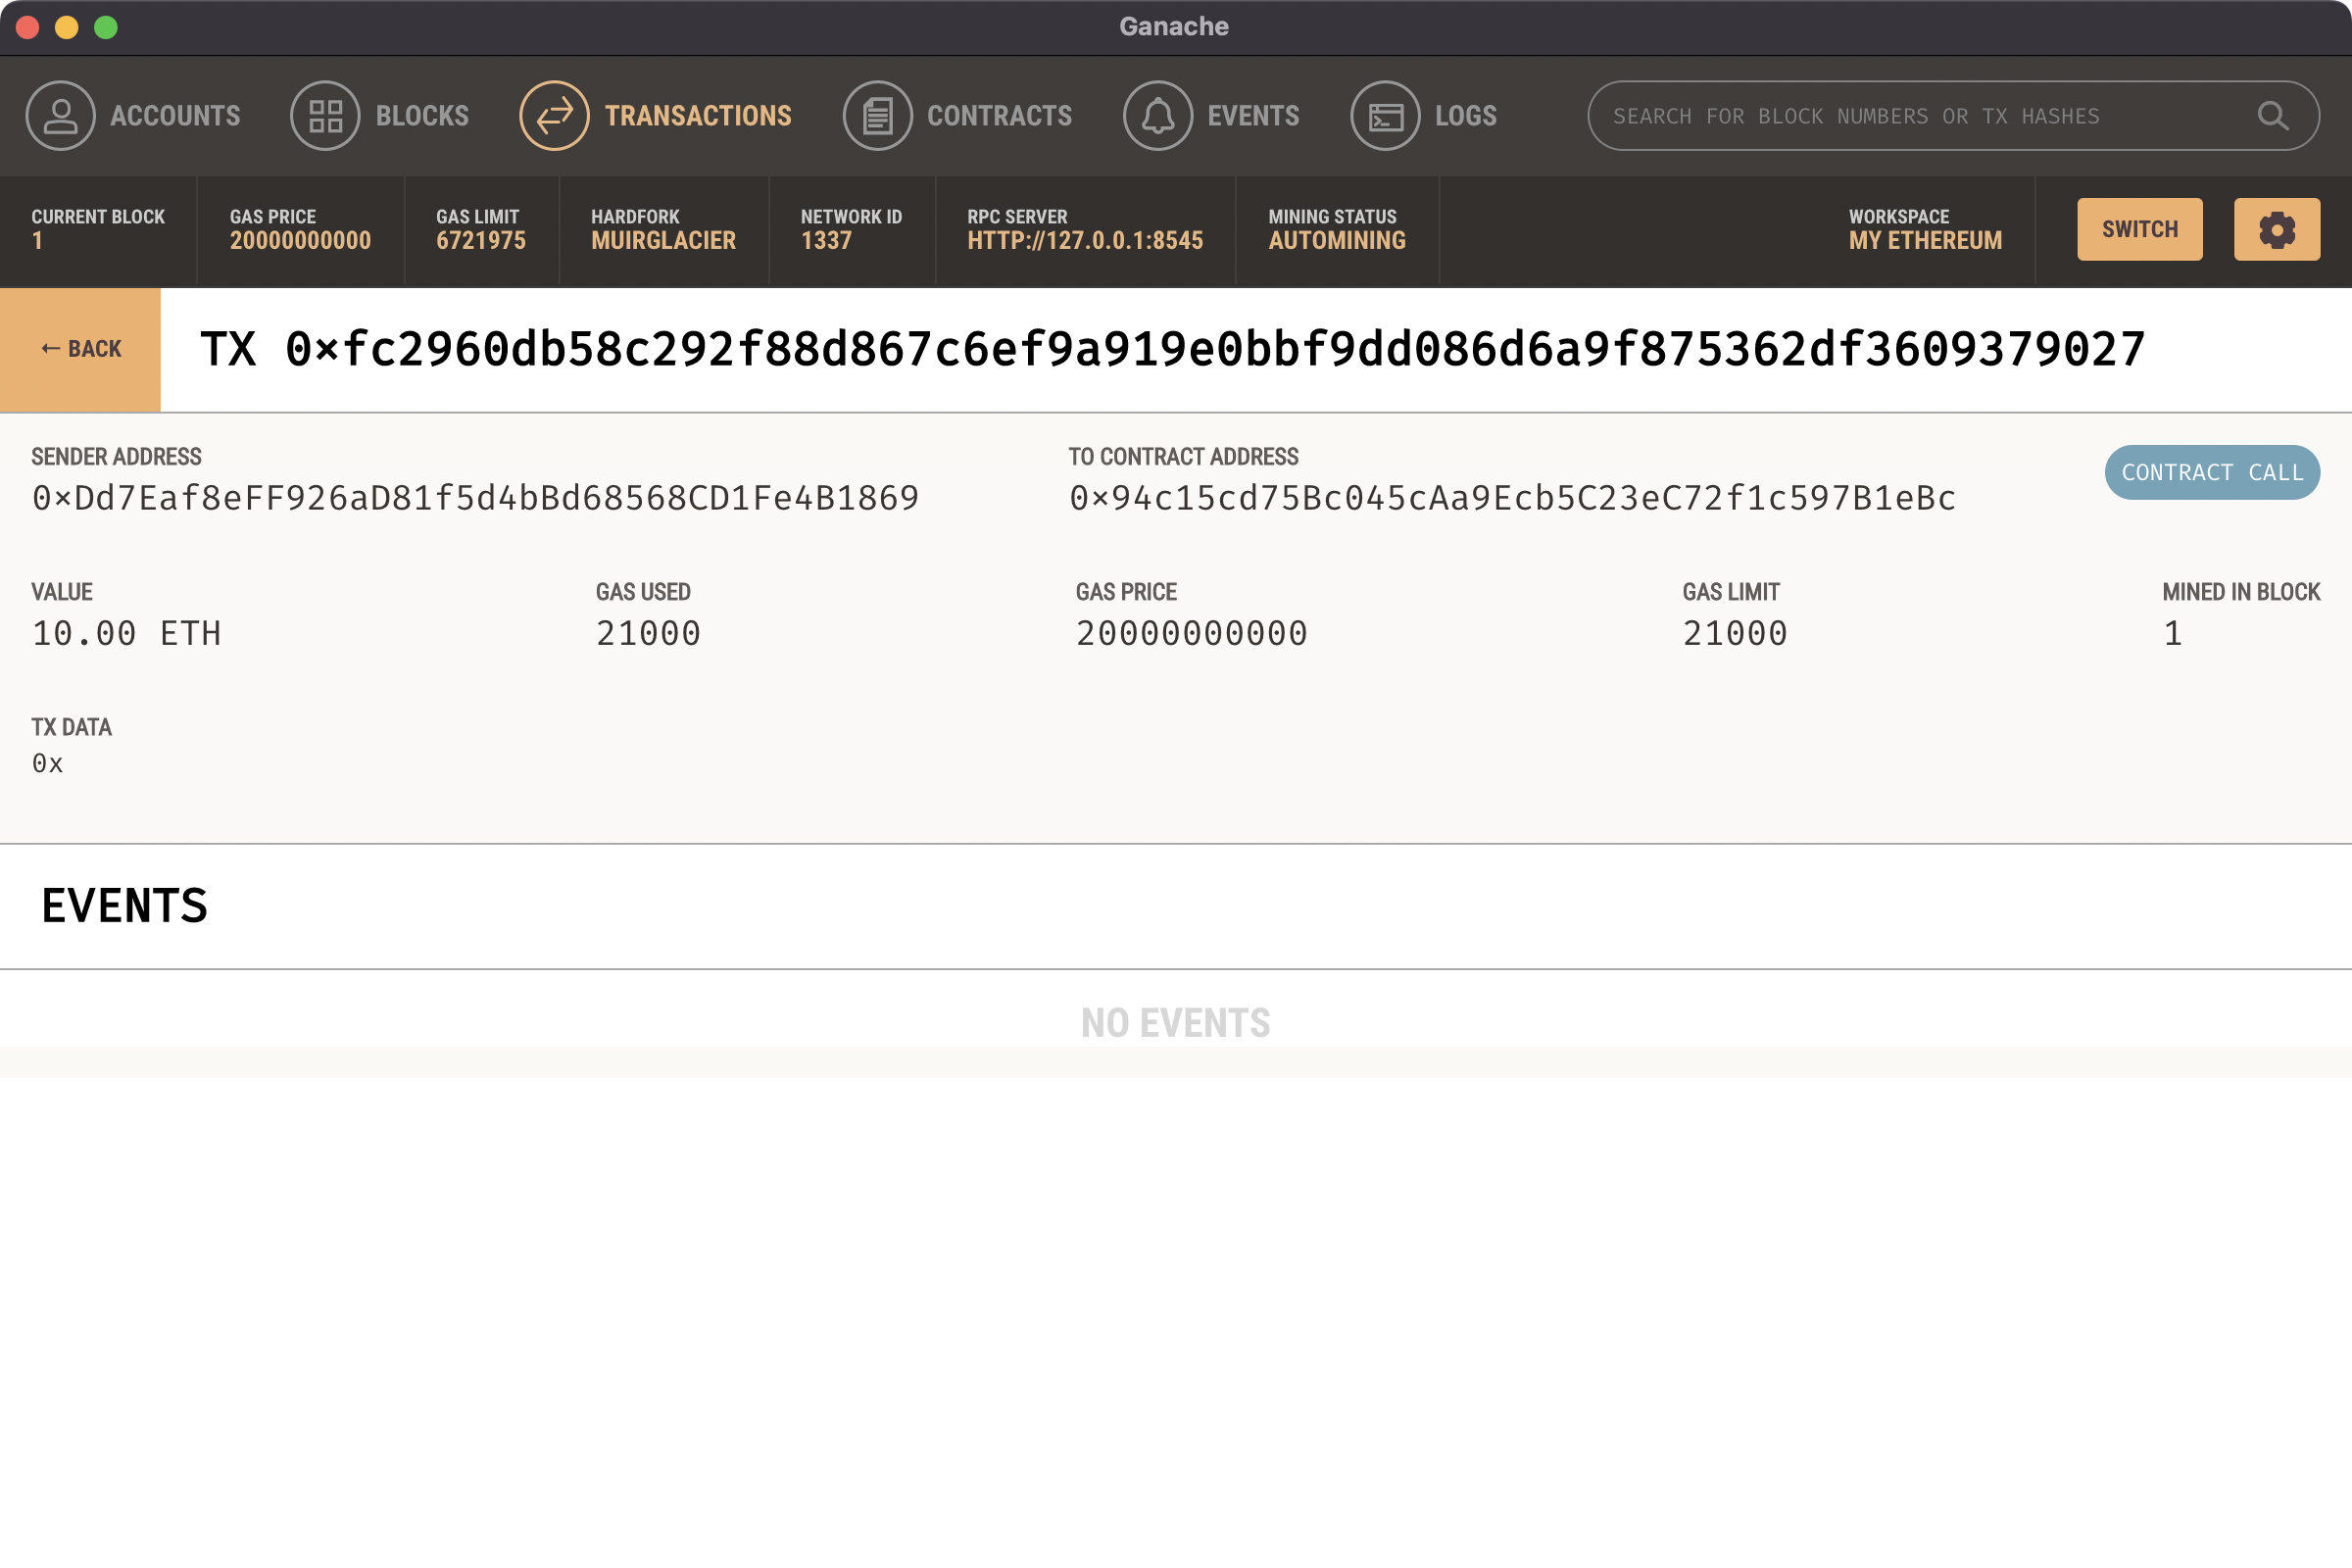The image size is (2352, 1568).
Task: Click the yellow window minimize button
Action: tap(67, 27)
